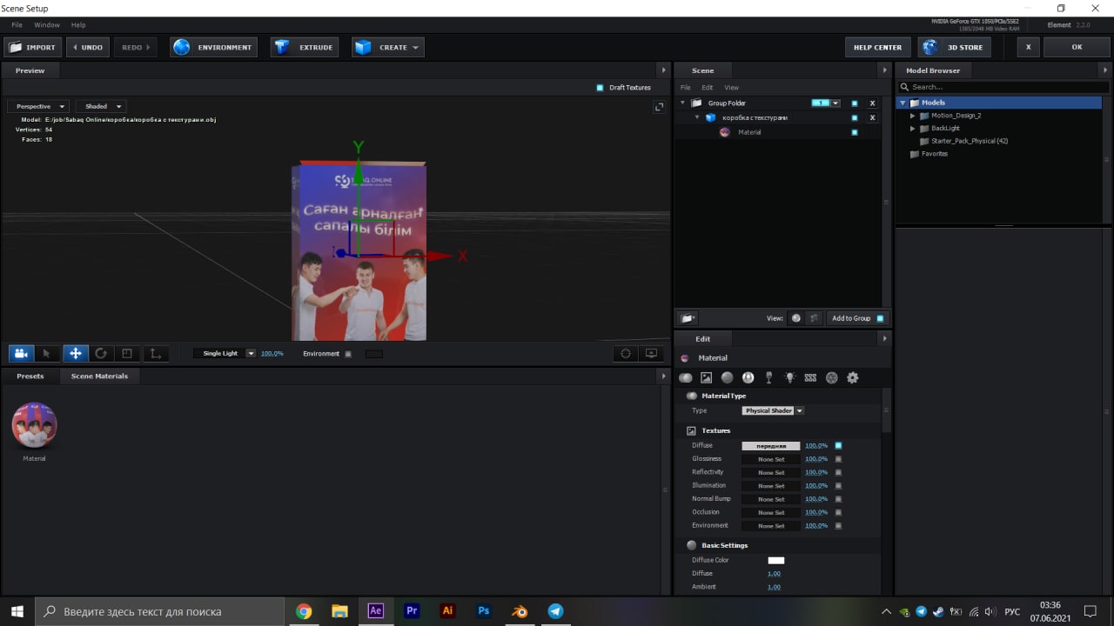Image resolution: width=1114 pixels, height=626 pixels.
Task: Enable the Normal Bump texture checkbox
Action: [x=838, y=499]
